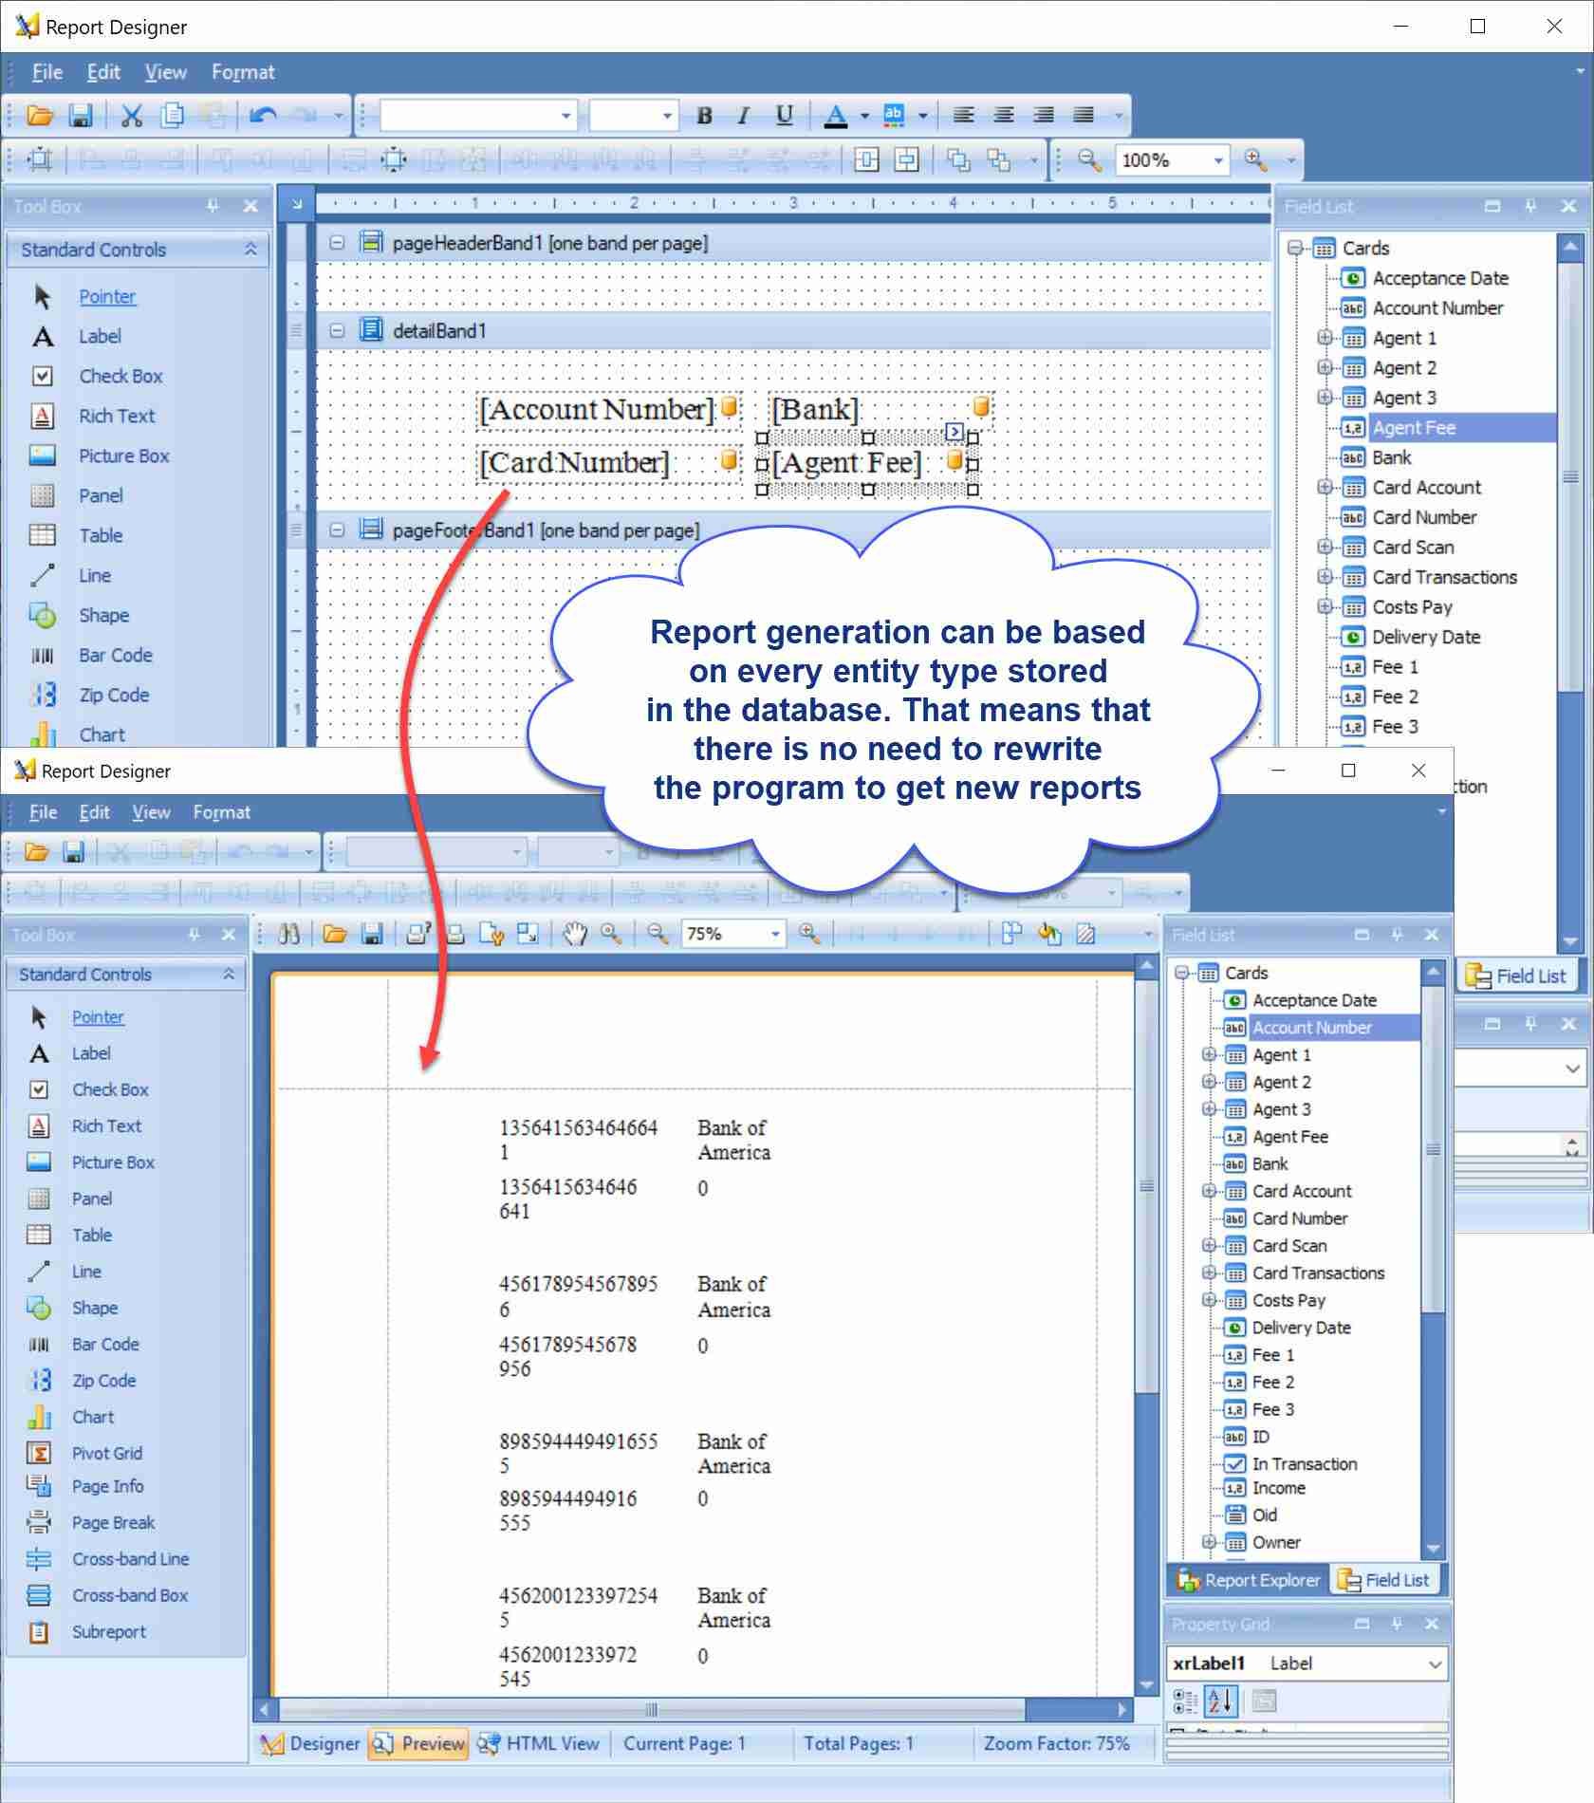1594x1803 pixels.
Task: Click font color A swatch
Action: point(836,116)
